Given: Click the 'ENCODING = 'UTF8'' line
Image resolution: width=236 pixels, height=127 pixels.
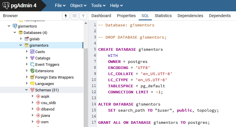Looking at the screenshot, I should tap(129, 68).
